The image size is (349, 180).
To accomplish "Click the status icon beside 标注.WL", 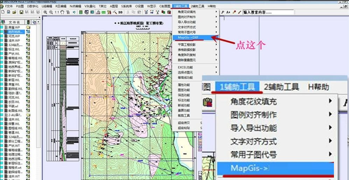I will [x=28, y=49].
